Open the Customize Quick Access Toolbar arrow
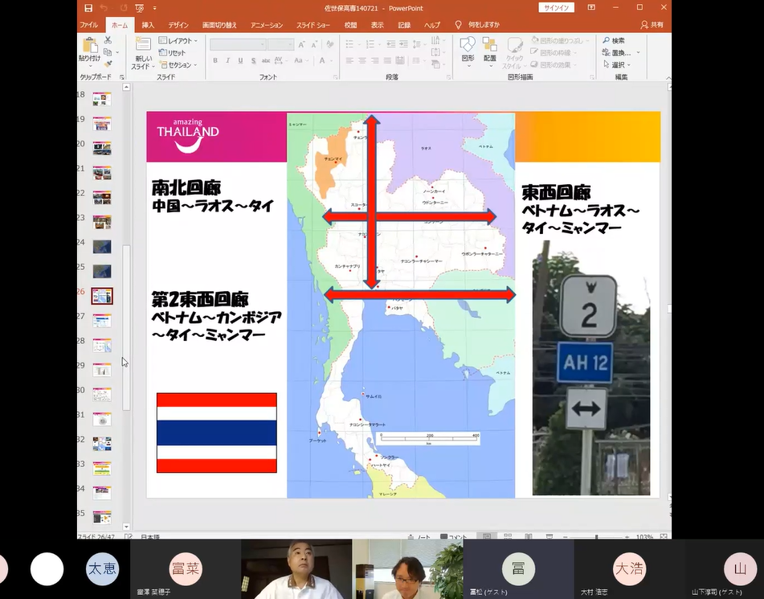764x599 pixels. 154,8
